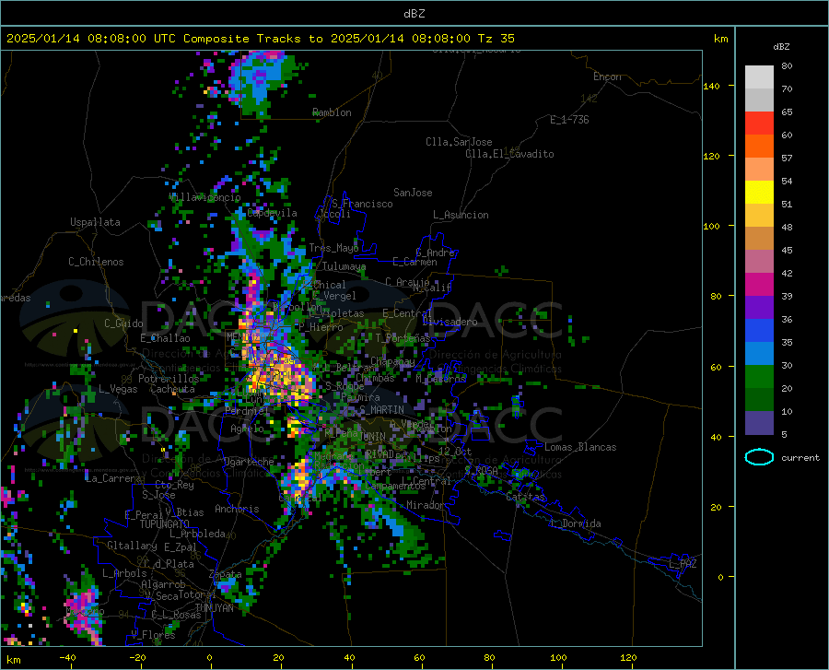Click the Chapanay place label
This screenshot has height=670, width=829.
point(392,361)
